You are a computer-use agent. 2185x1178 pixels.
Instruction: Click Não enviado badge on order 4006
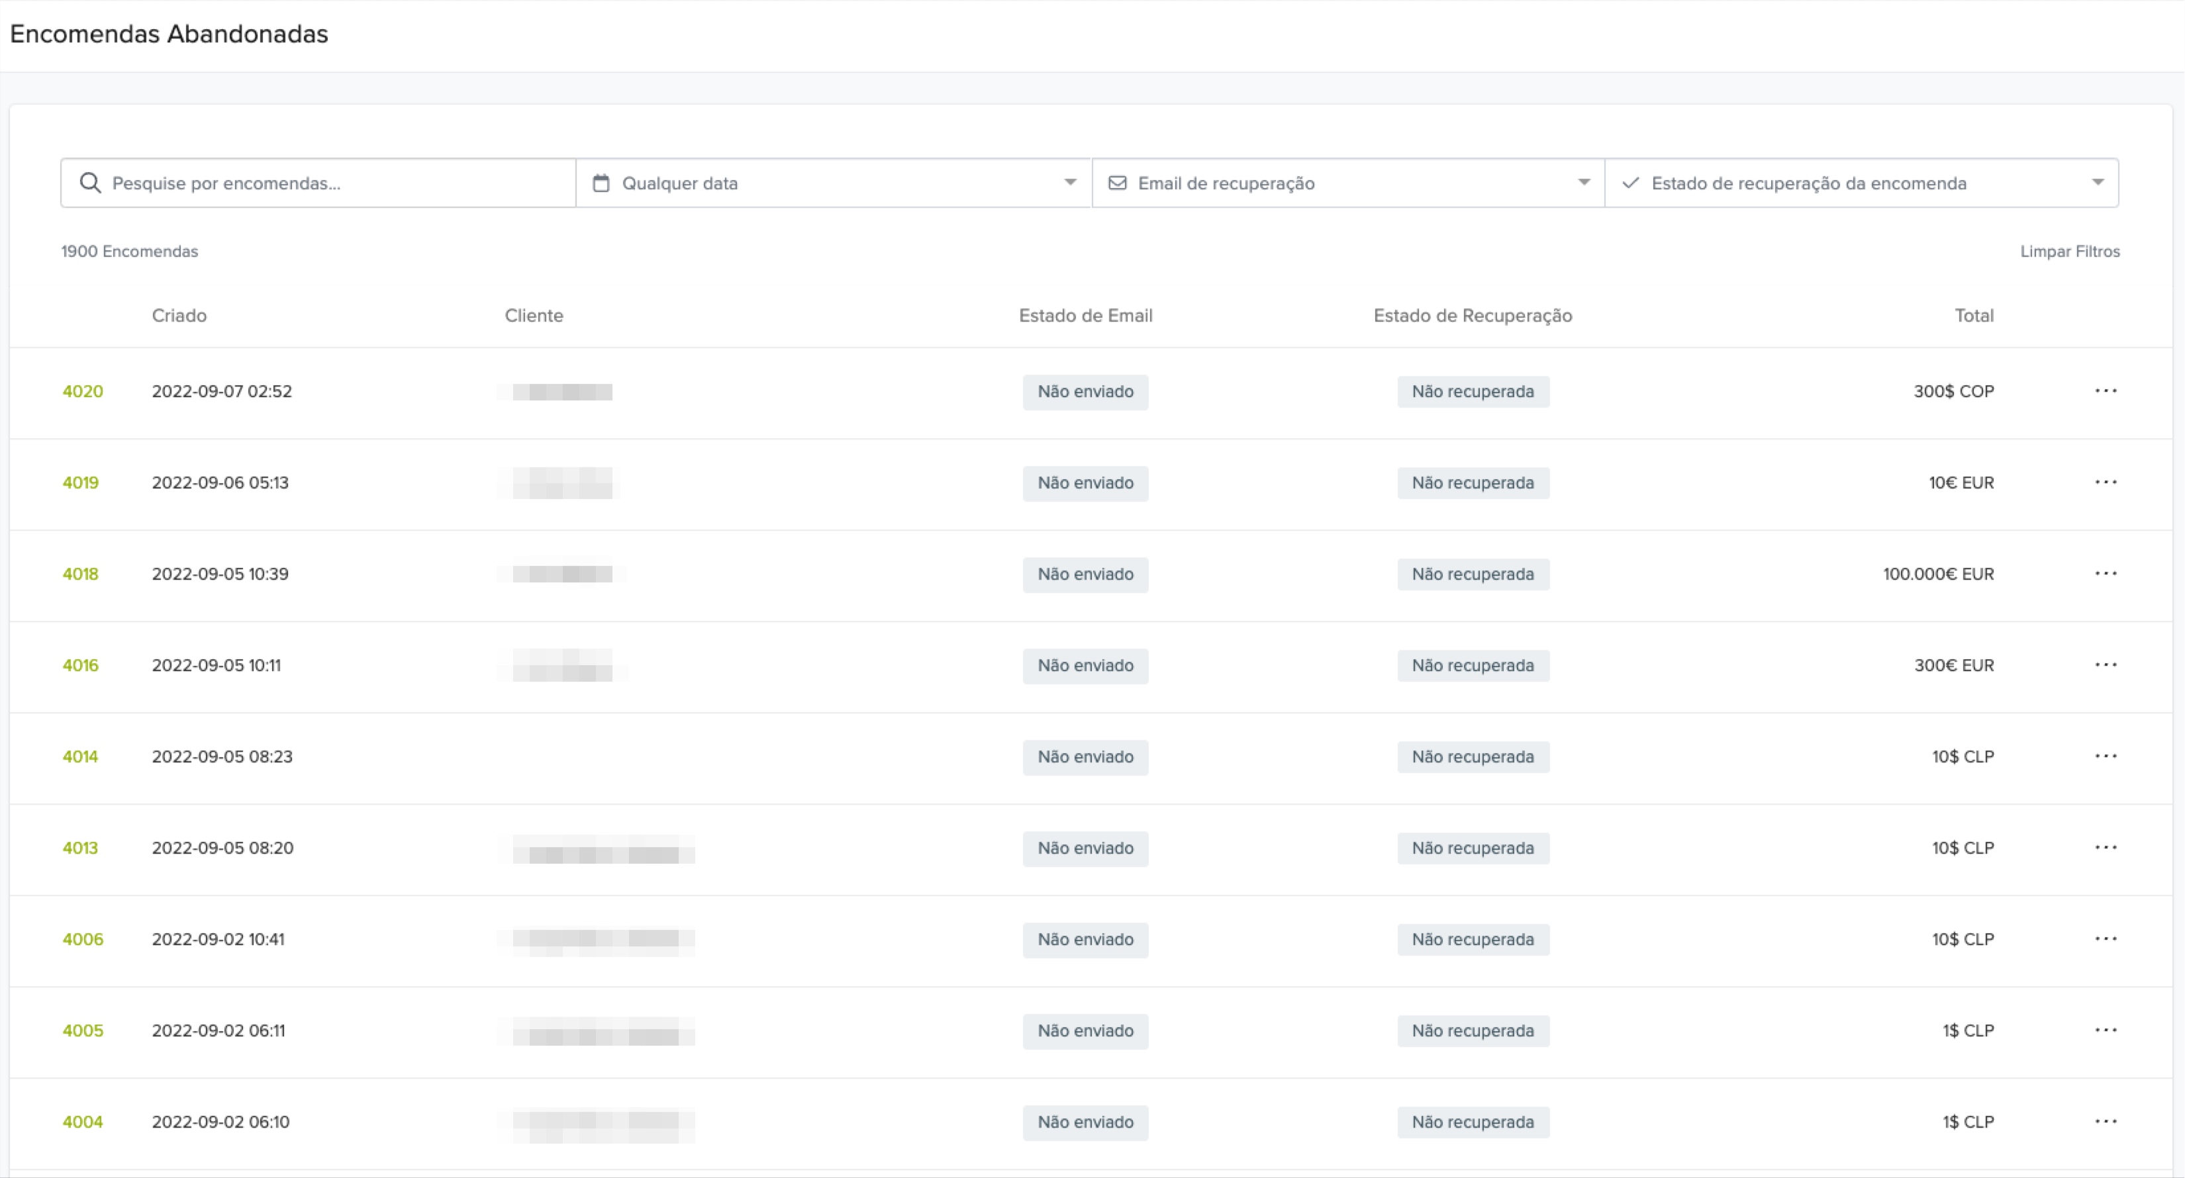[x=1085, y=940]
